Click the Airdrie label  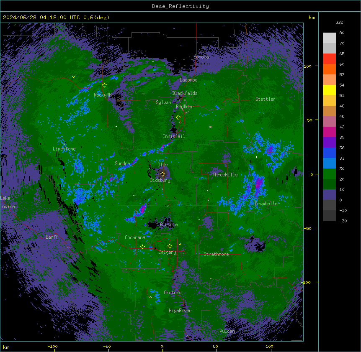tap(169, 224)
